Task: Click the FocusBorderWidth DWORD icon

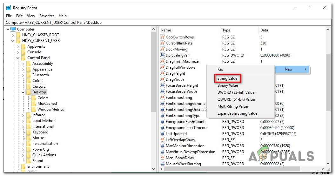Action: [162, 91]
